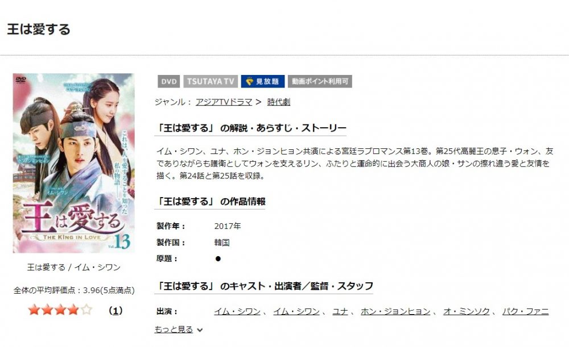Click the 王は愛する page title
Viewport: 569px width, 347px height.
click(39, 30)
